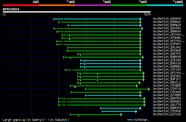The width and height of the screenshot is (186, 122).
Task: Click the red 20% identity legend segment
Action: click(21, 5)
